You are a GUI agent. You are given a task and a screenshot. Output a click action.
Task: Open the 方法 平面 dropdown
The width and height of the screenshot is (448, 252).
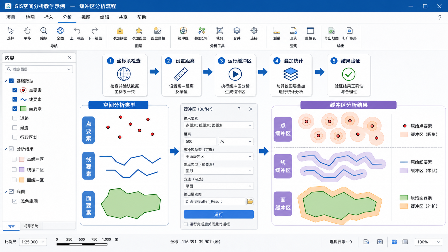(219, 186)
